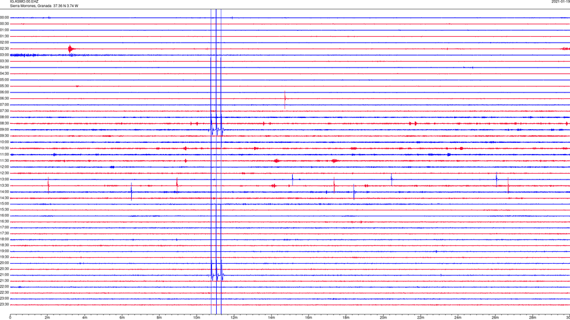Click the 13:00 time label
Screen dimensions: 570x320
coord(4,179)
